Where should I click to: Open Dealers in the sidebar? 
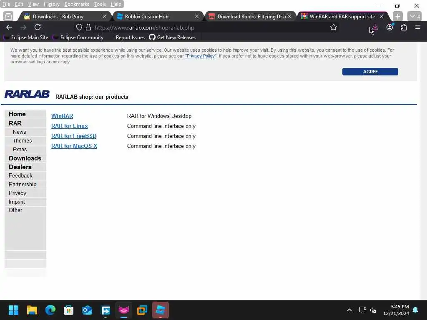[x=20, y=167]
